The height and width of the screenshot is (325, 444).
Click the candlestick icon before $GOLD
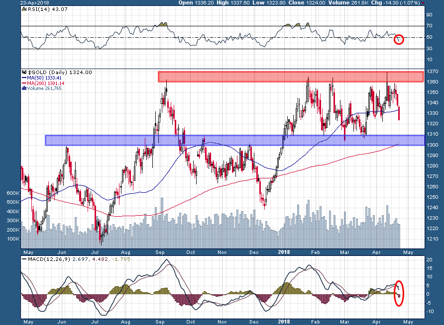24,73
